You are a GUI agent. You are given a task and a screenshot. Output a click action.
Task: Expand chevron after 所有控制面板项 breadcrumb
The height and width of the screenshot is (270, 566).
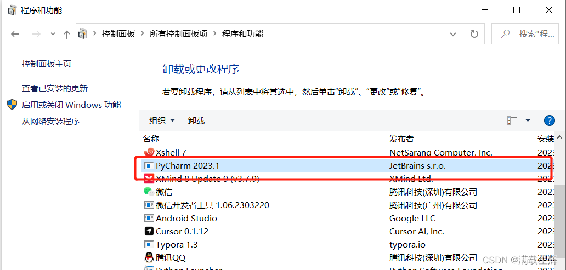(214, 34)
